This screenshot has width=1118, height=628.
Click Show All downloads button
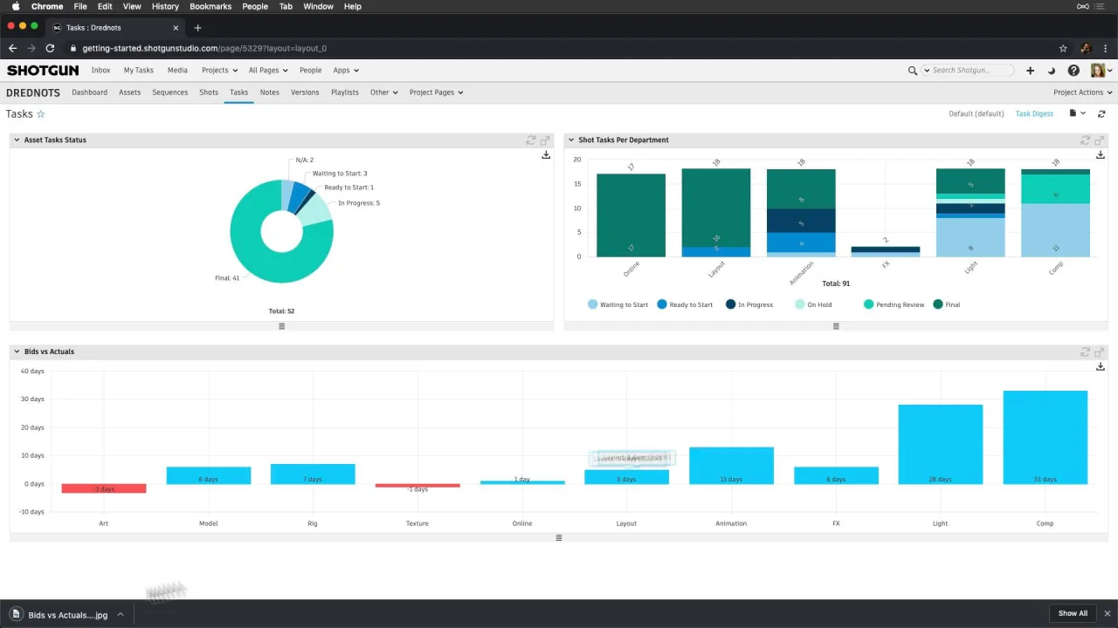[x=1073, y=613]
